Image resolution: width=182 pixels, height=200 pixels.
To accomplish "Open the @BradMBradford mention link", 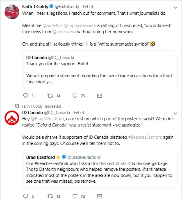I will click(48, 119).
